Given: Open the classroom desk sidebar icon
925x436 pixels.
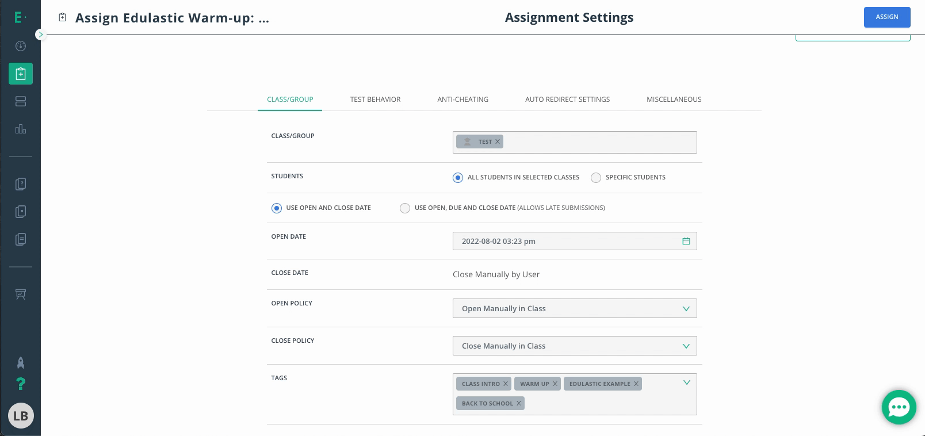Looking at the screenshot, I should [x=21, y=295].
